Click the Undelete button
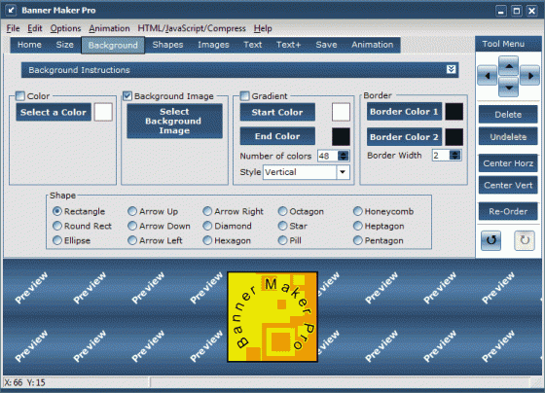The height and width of the screenshot is (393, 545). (508, 136)
